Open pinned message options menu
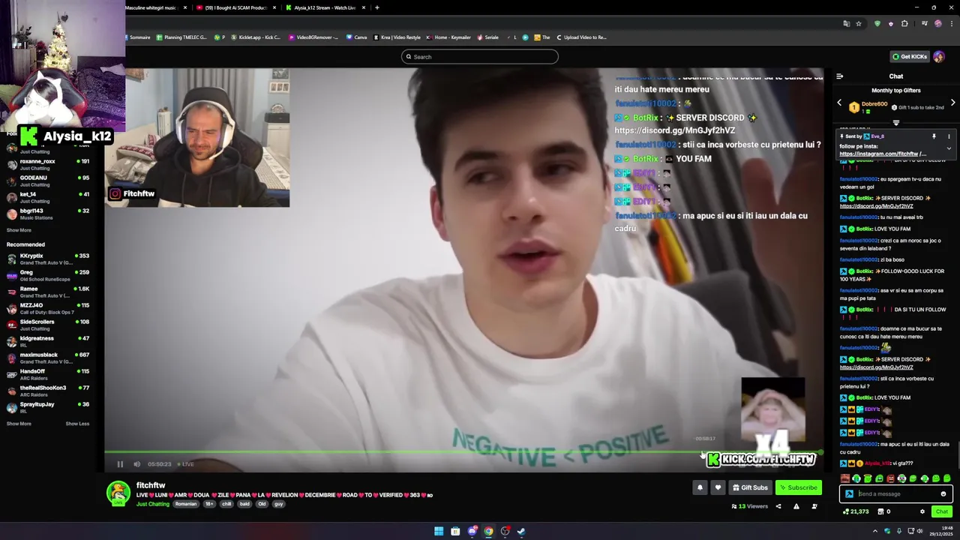This screenshot has width=960, height=540. [949, 136]
